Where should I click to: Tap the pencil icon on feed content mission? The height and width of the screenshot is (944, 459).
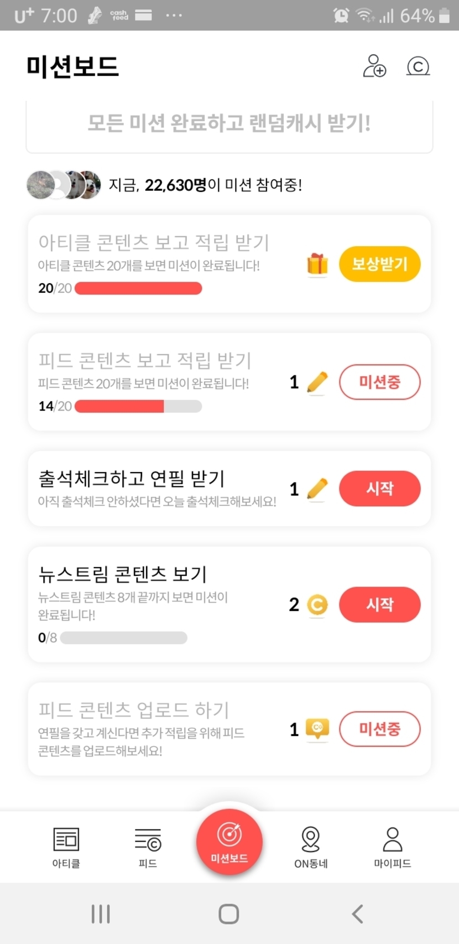tap(317, 382)
